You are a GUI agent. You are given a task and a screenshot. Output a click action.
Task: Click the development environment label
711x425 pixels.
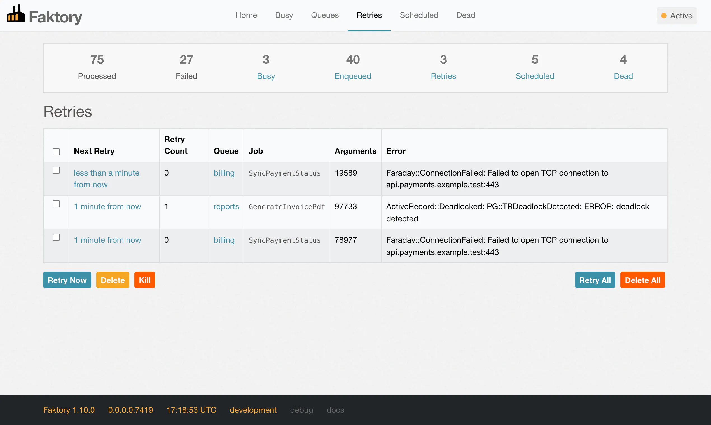253,410
